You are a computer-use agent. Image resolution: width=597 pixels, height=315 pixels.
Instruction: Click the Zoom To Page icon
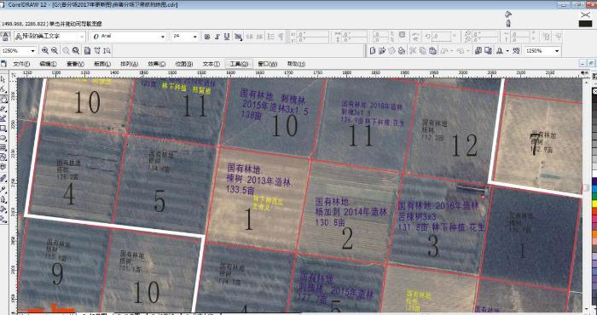(87, 50)
